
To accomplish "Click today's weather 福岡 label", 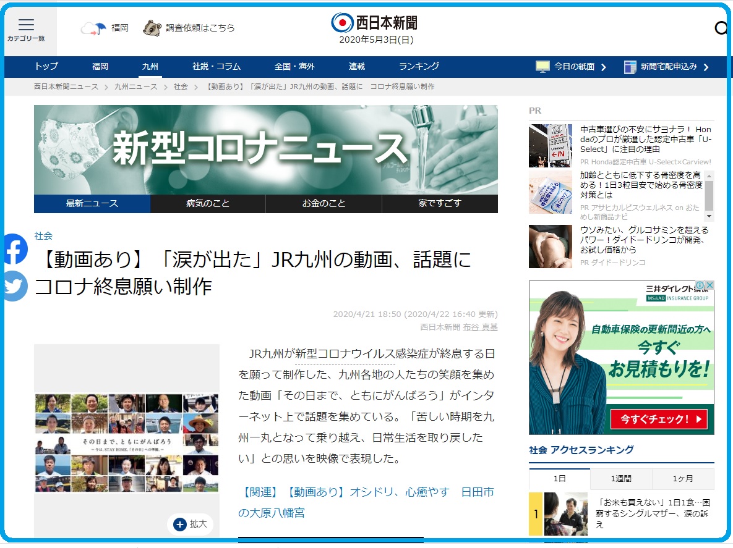I will (x=119, y=28).
